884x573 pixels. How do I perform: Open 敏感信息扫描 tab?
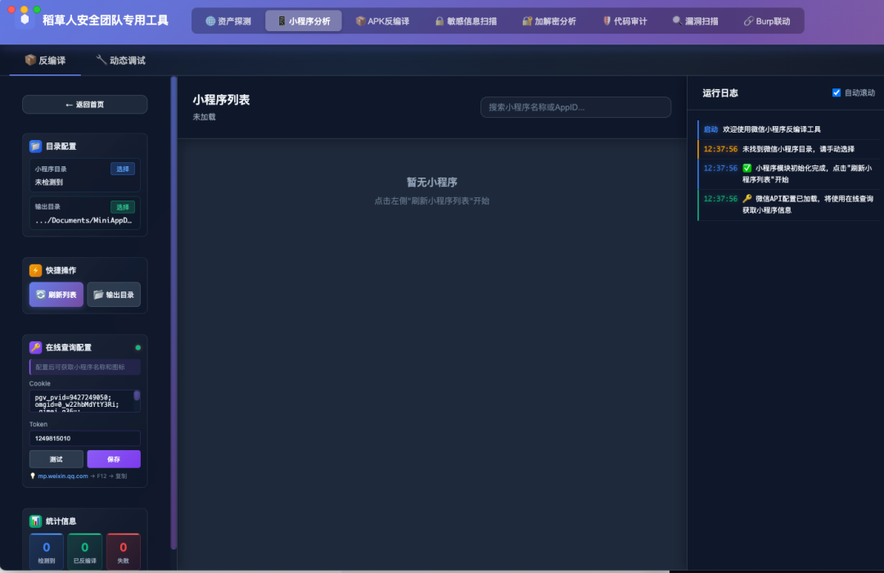coord(466,20)
